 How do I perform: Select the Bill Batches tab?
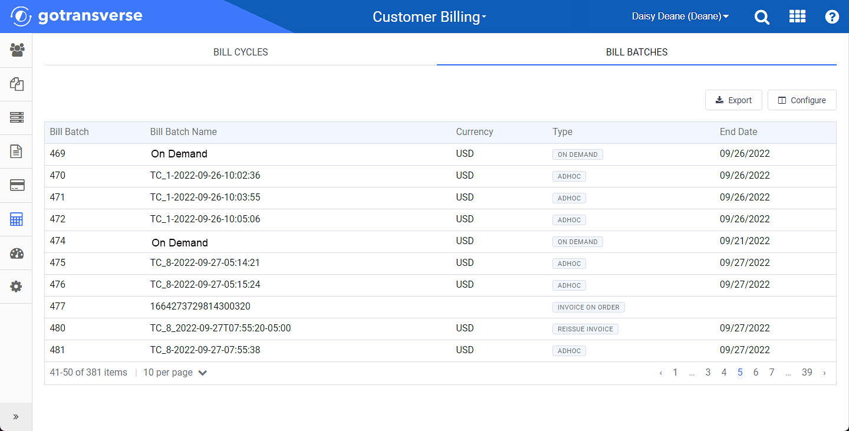click(x=637, y=52)
